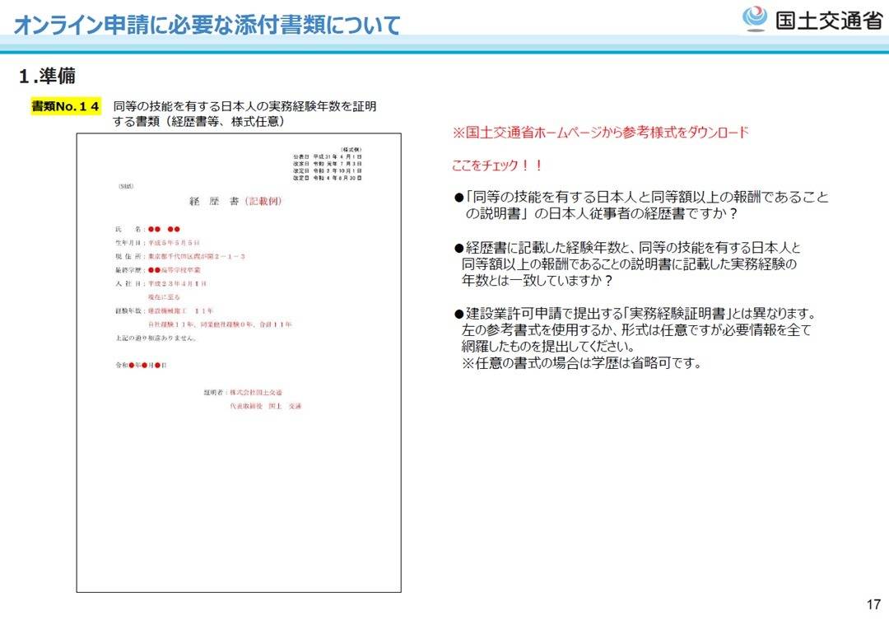889x625 pixels.
Task: Click the 証明者 company name in sample
Action: click(x=254, y=392)
